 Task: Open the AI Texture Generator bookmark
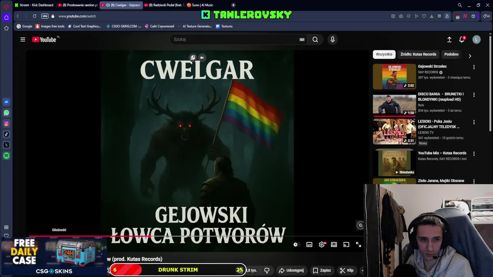tap(195, 26)
